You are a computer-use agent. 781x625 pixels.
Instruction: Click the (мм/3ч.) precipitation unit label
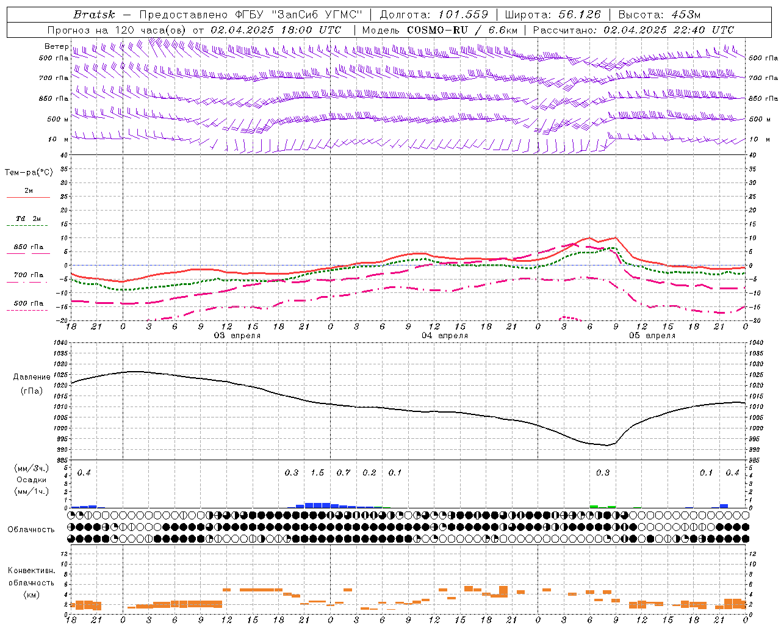point(32,468)
